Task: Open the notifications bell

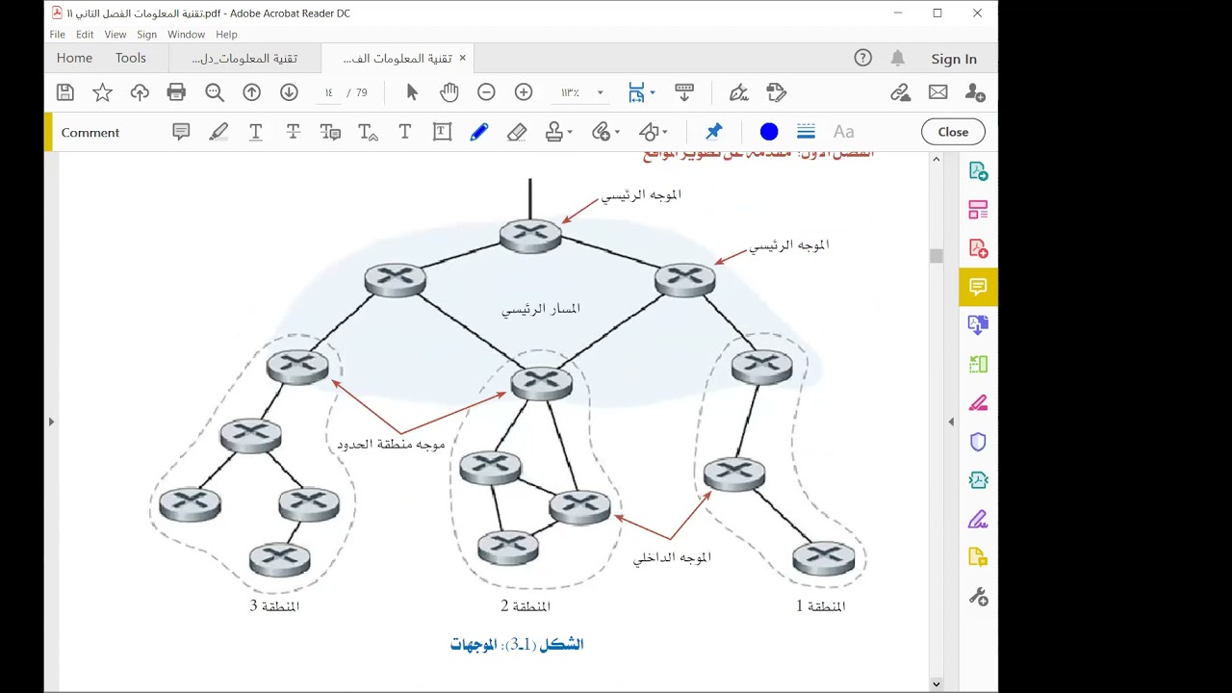Action: [x=897, y=58]
